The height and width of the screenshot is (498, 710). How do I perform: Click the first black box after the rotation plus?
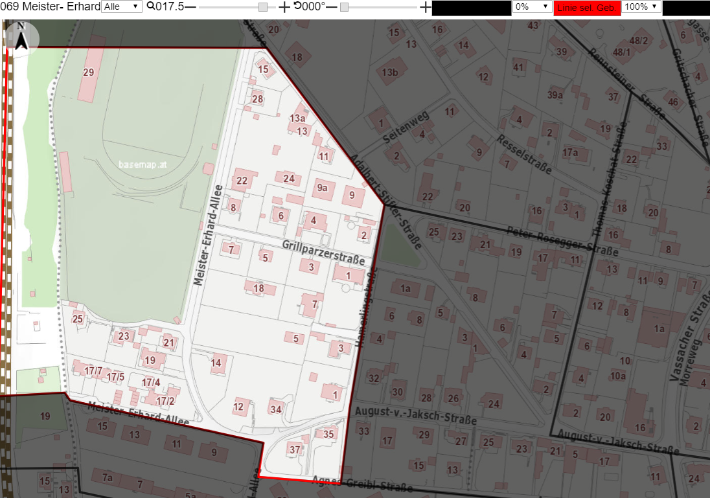472,8
